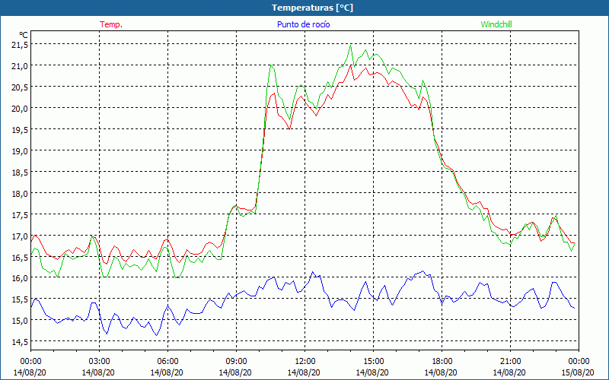
Task: Select the blue 'Punto de rocío' legend label
Action: [x=303, y=24]
